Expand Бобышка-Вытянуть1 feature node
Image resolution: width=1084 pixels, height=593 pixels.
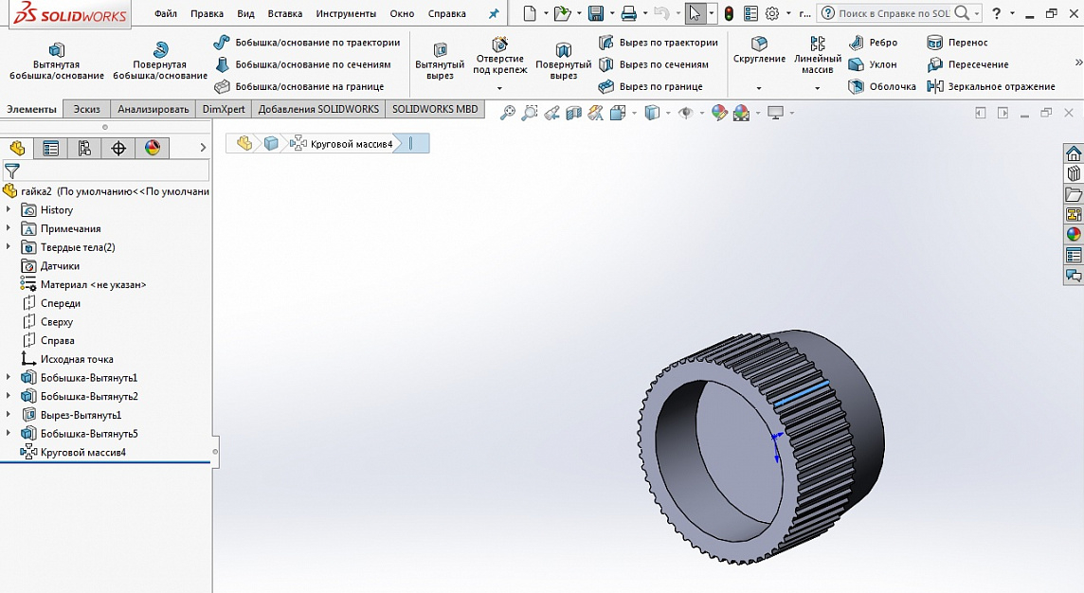(9, 378)
